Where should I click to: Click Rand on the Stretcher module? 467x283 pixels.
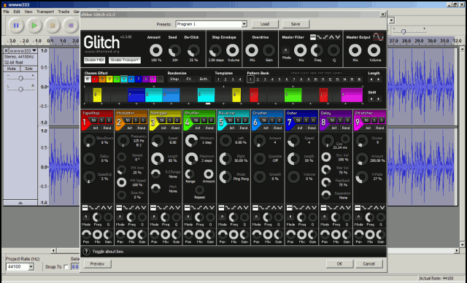[x=379, y=128]
